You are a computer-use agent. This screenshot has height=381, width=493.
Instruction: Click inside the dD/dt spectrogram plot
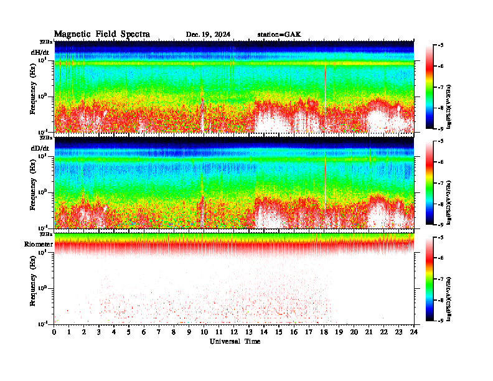point(234,182)
